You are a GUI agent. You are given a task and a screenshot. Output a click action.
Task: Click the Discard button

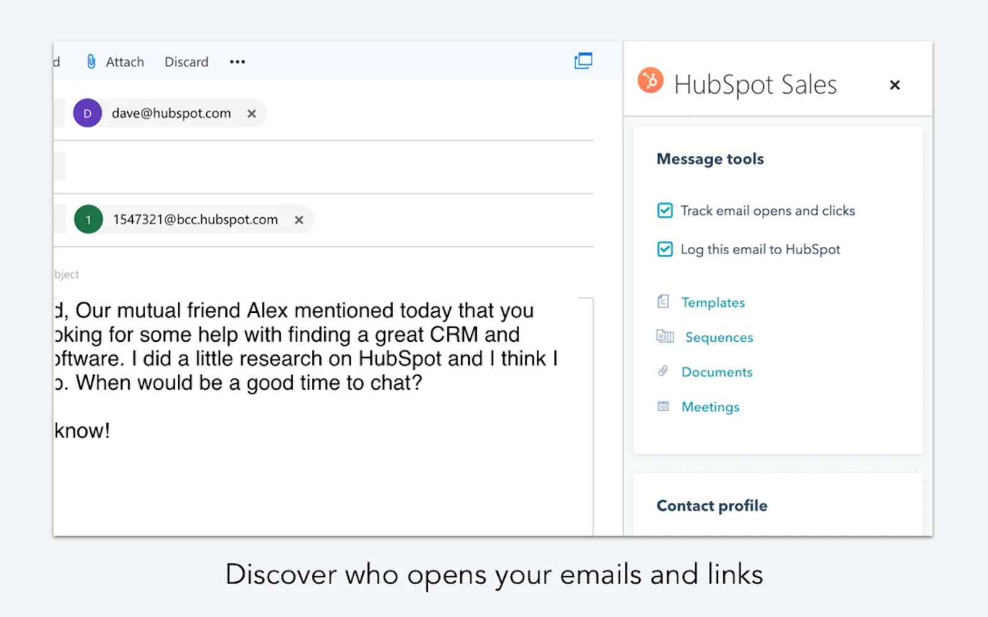click(186, 62)
